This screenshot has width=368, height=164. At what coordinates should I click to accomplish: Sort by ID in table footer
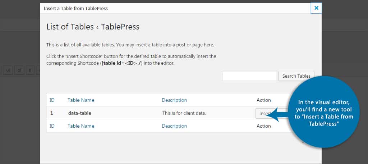coord(52,126)
